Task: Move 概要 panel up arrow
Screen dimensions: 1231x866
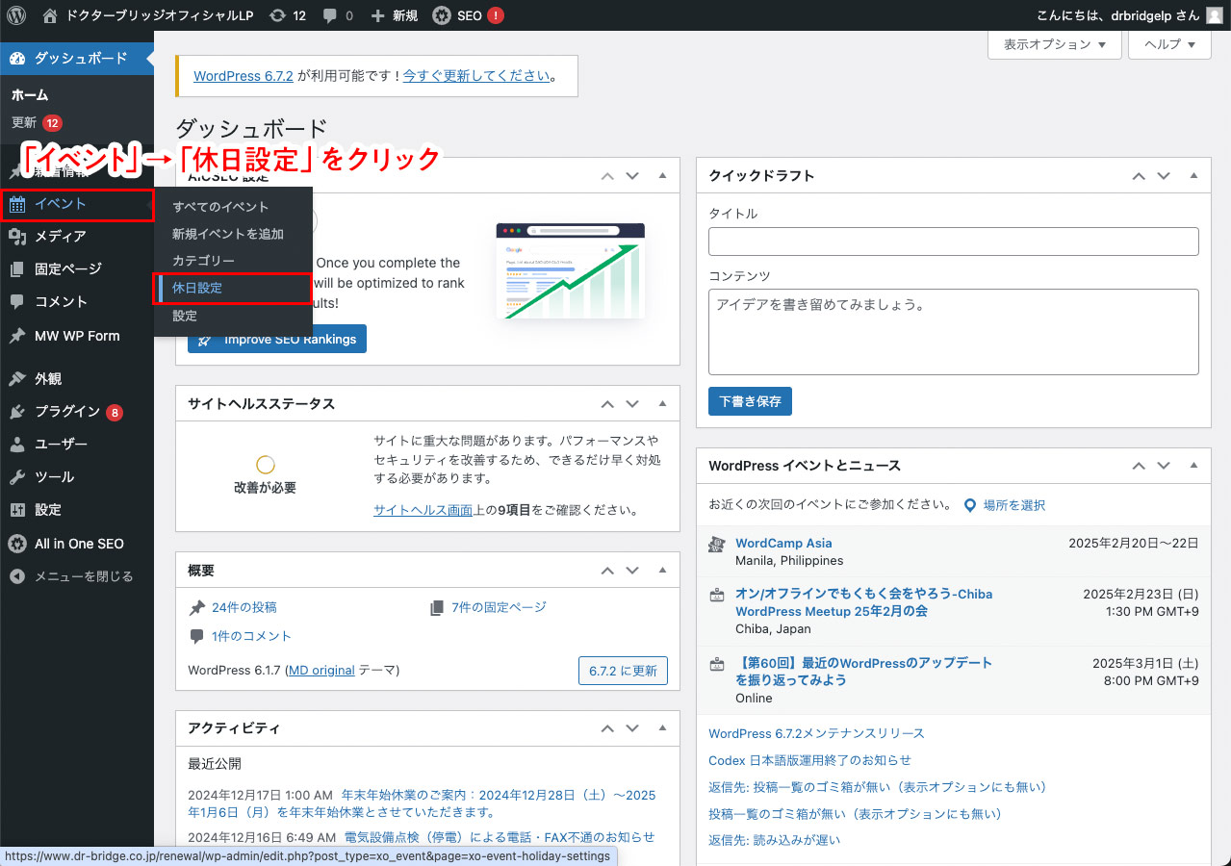Action: 607,571
